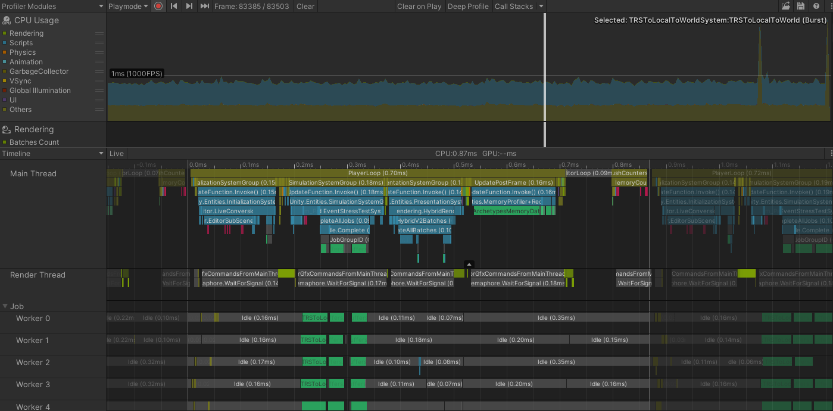The image size is (833, 411).
Task: Select green ArchetypesMemoryDat sample
Action: click(507, 211)
